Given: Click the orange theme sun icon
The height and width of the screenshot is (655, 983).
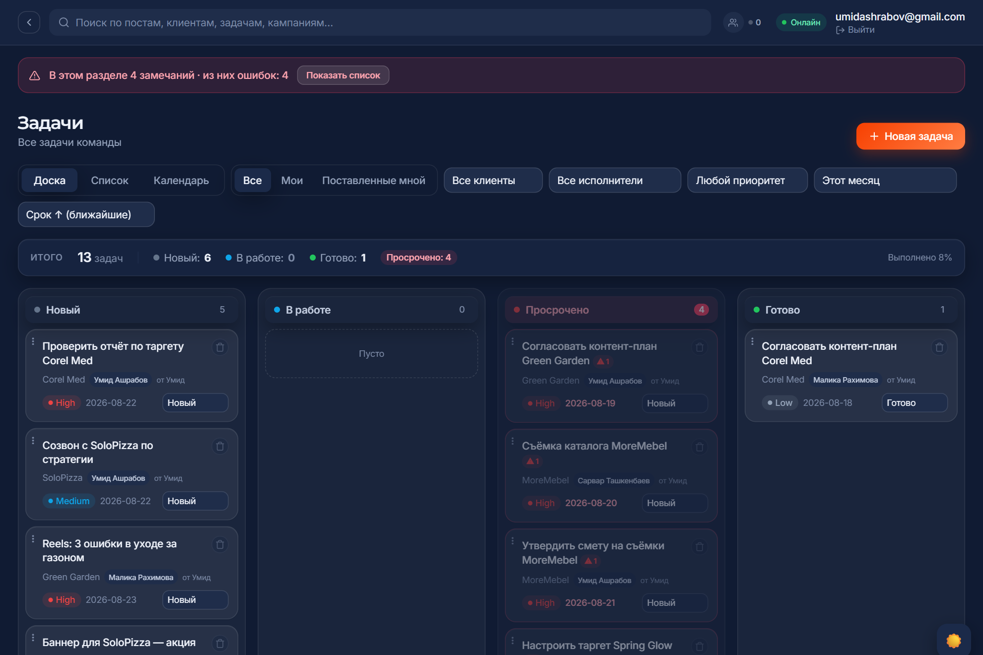Looking at the screenshot, I should point(953,641).
